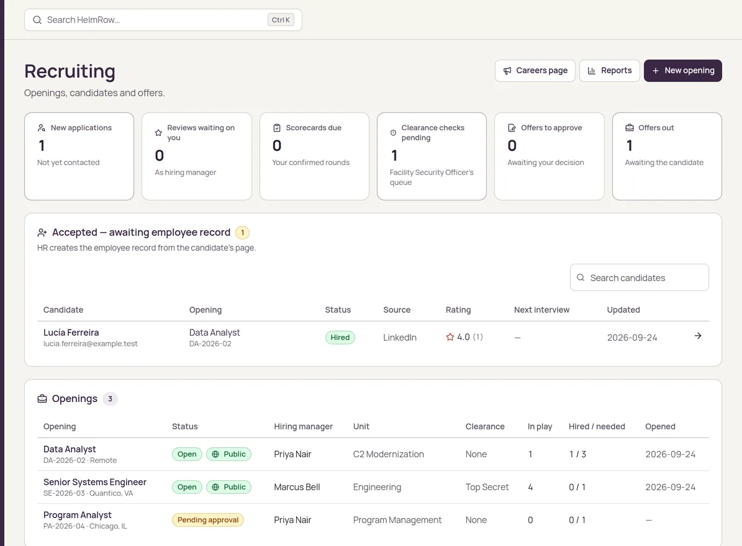Click the briefcase icon beside Openings heading

pyautogui.click(x=42, y=398)
